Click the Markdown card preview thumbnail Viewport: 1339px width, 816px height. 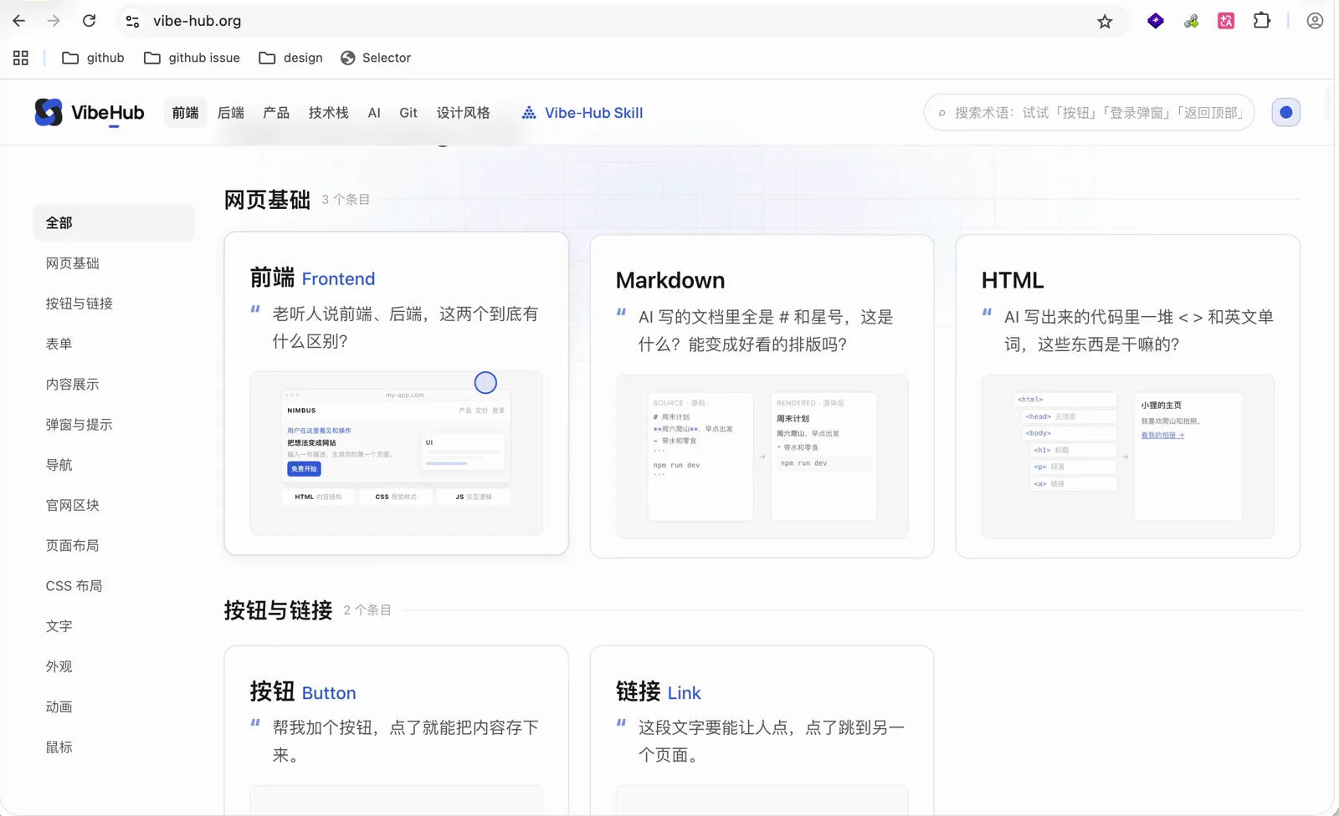click(762, 456)
